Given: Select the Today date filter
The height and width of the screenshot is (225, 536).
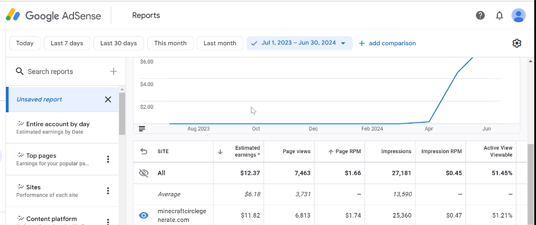Looking at the screenshot, I should tap(25, 43).
